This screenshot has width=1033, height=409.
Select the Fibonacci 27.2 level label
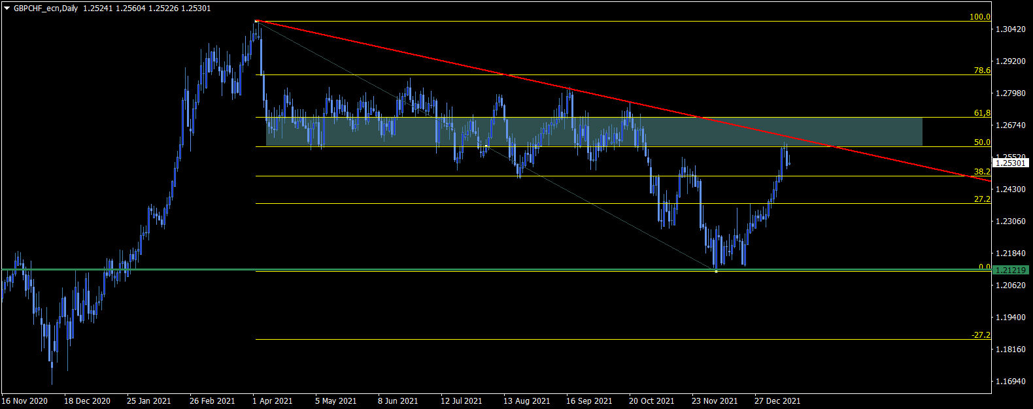(982, 199)
